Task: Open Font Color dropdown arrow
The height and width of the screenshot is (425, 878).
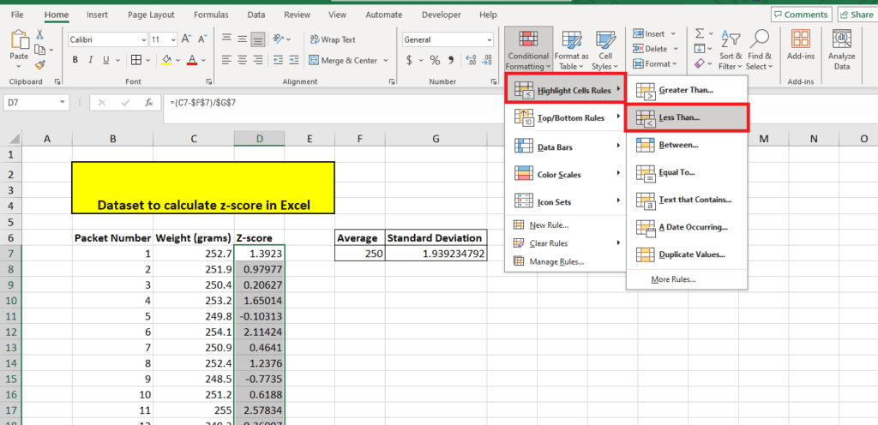Action: (x=203, y=60)
